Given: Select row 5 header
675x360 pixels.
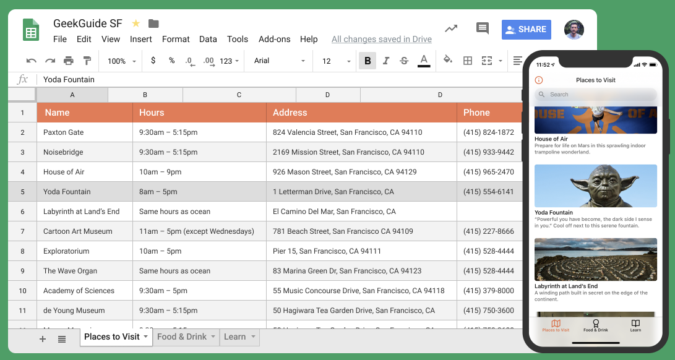Looking at the screenshot, I should pyautogui.click(x=22, y=192).
